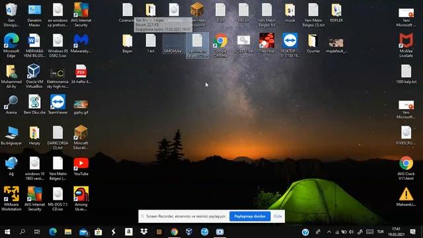This screenshot has height=238, width=423.
Task: Open volume control in system tray
Action: 351,232
